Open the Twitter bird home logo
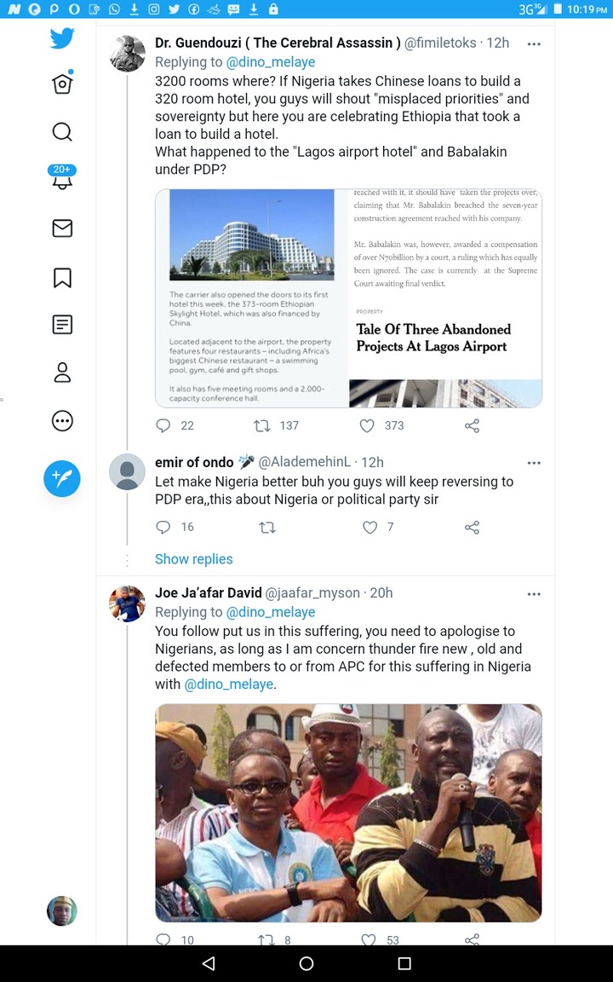The height and width of the screenshot is (982, 613). point(62,38)
